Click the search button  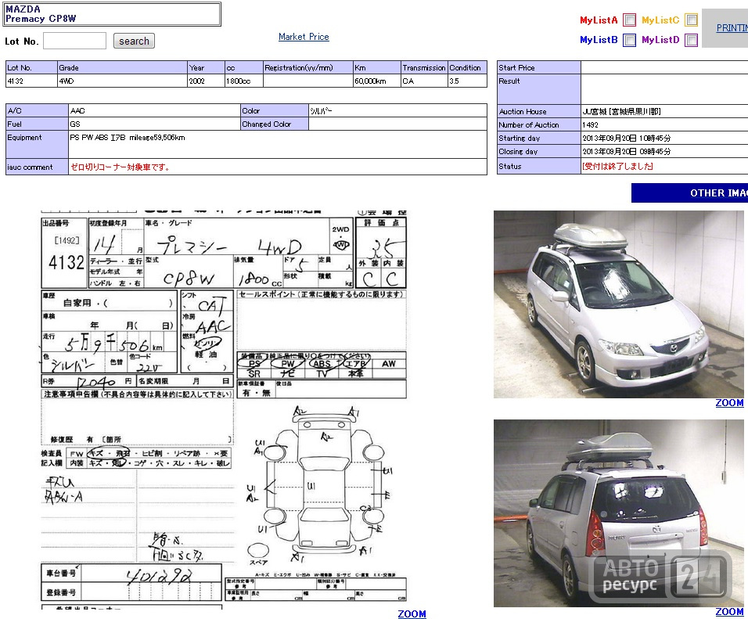(134, 41)
